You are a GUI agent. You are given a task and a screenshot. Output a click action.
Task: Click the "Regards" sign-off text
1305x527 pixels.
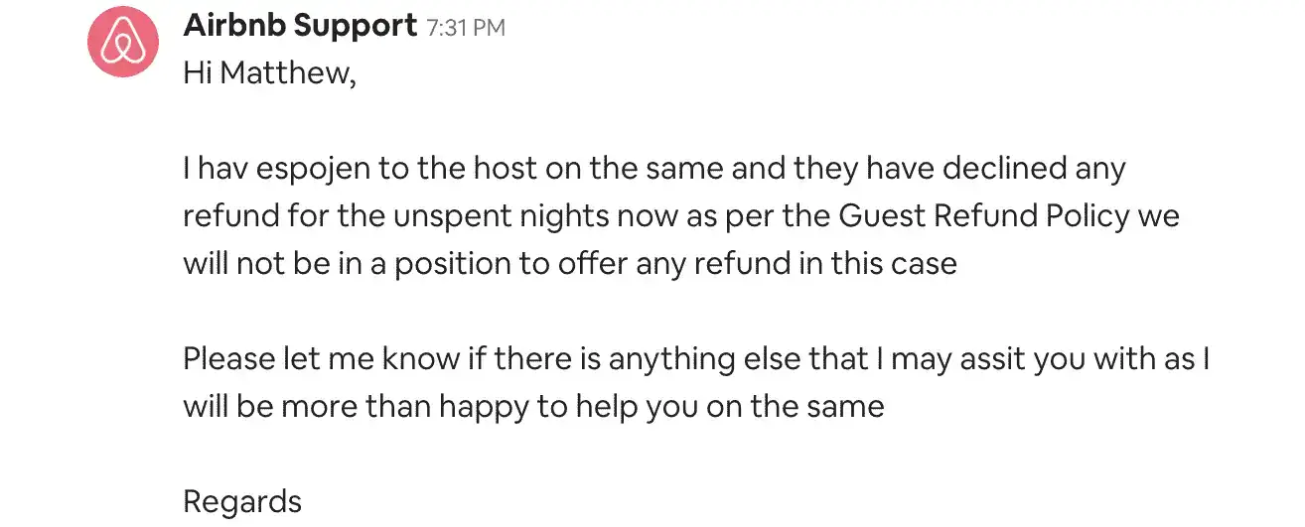[242, 501]
